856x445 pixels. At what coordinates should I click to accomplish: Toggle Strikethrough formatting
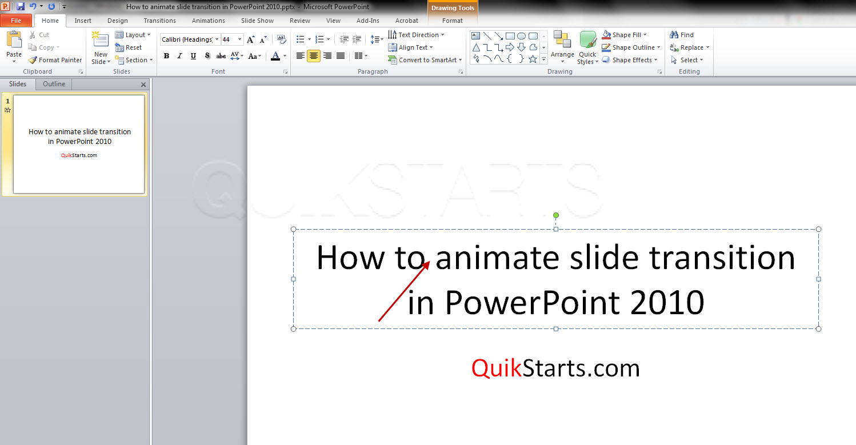[x=221, y=56]
